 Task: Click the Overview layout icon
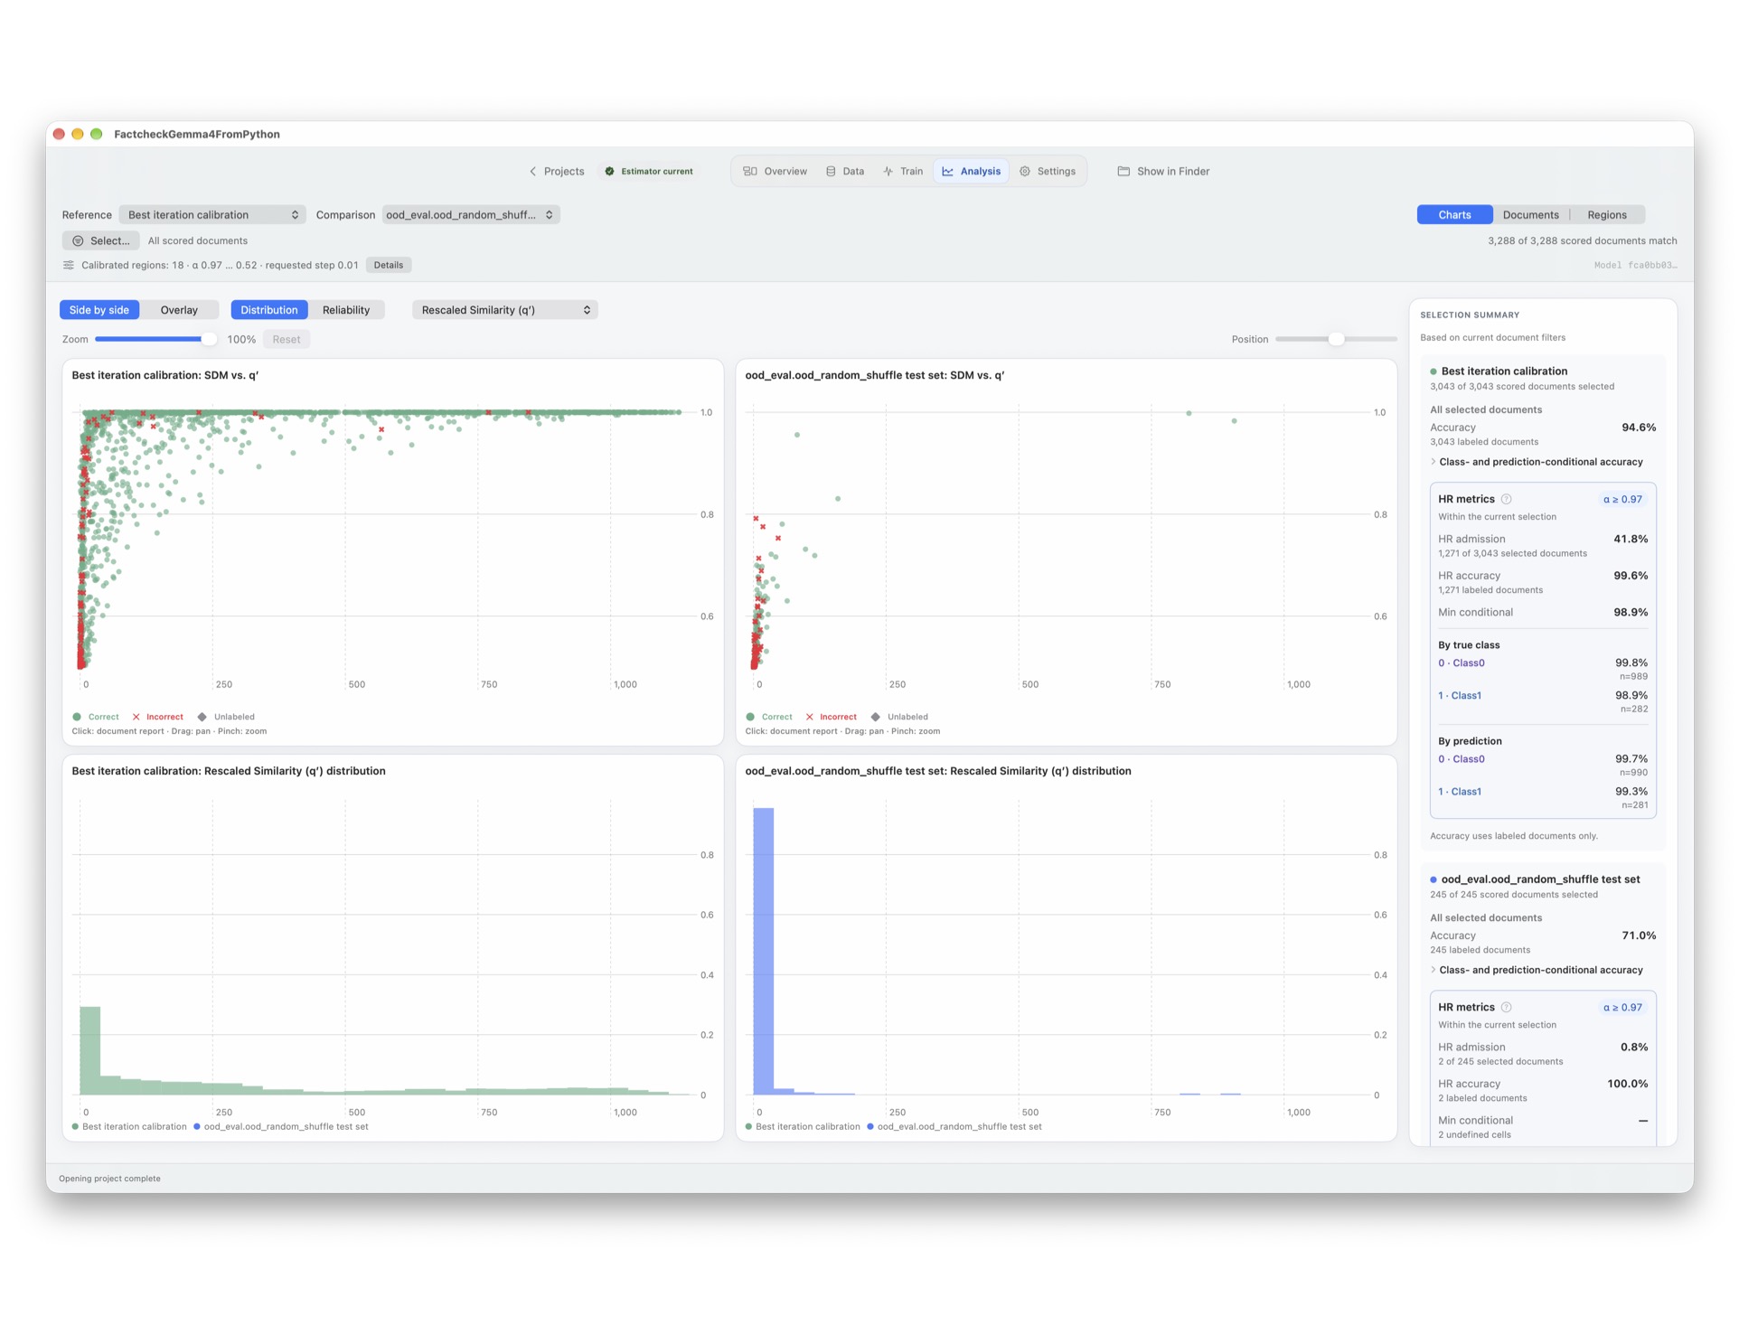tap(750, 171)
